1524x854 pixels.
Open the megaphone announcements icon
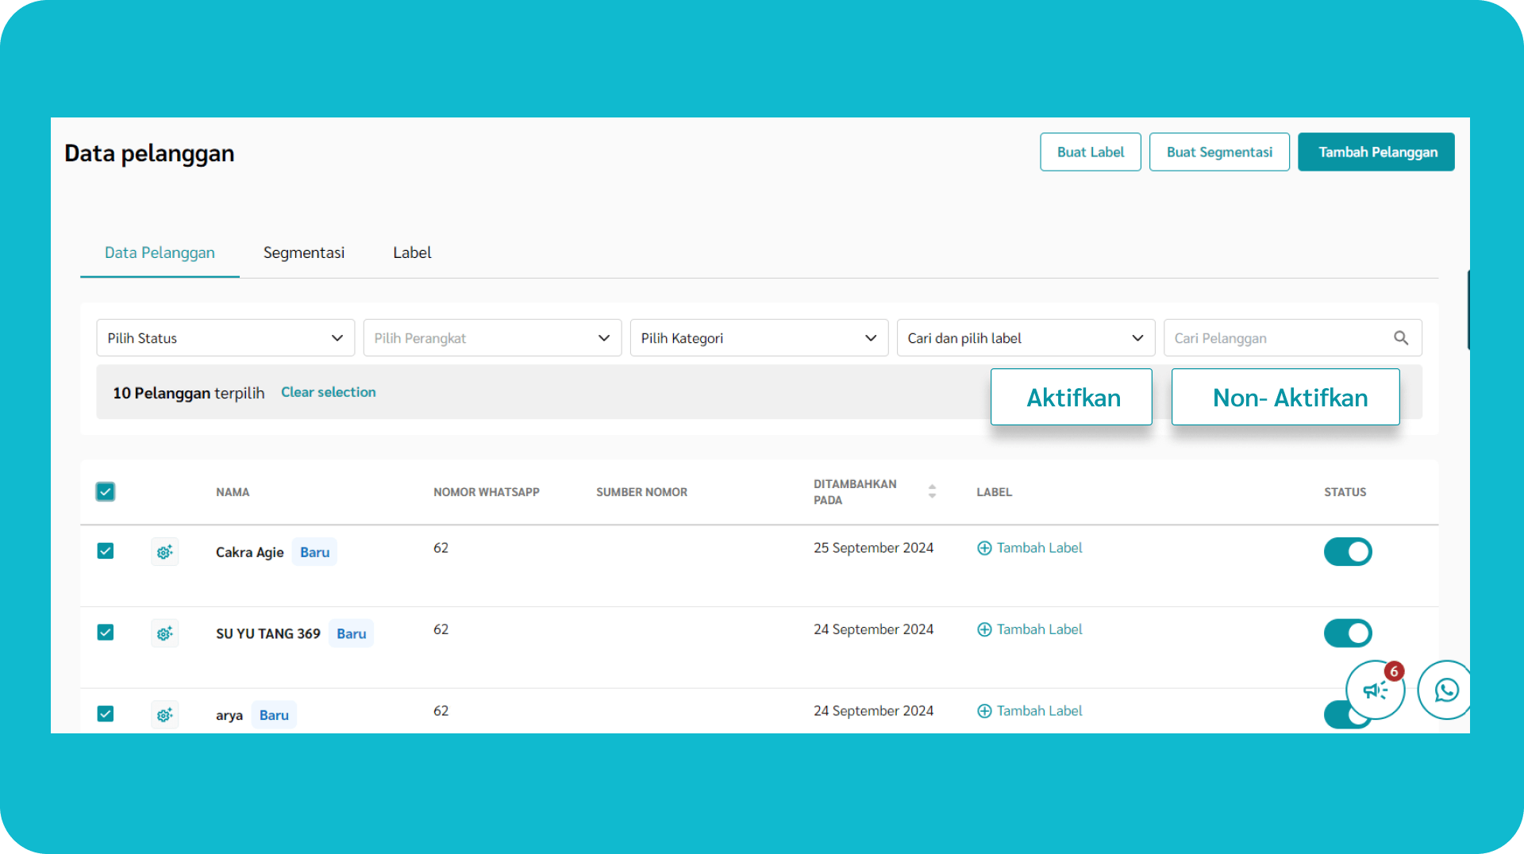coord(1375,690)
